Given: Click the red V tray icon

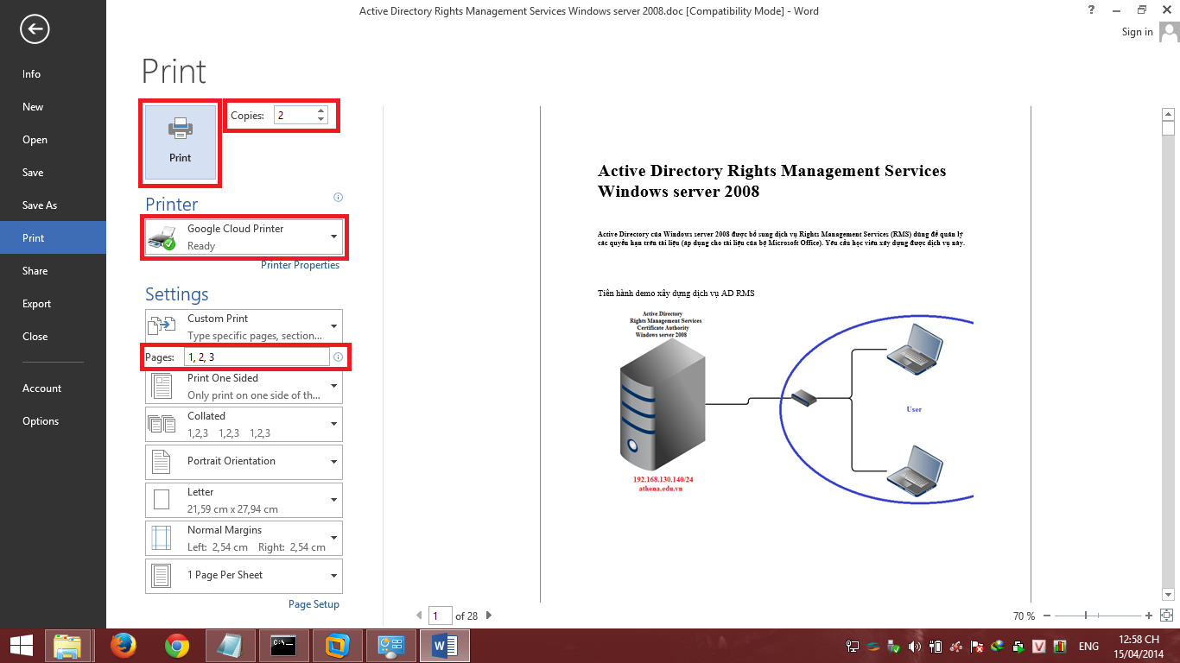Looking at the screenshot, I should [x=1039, y=646].
